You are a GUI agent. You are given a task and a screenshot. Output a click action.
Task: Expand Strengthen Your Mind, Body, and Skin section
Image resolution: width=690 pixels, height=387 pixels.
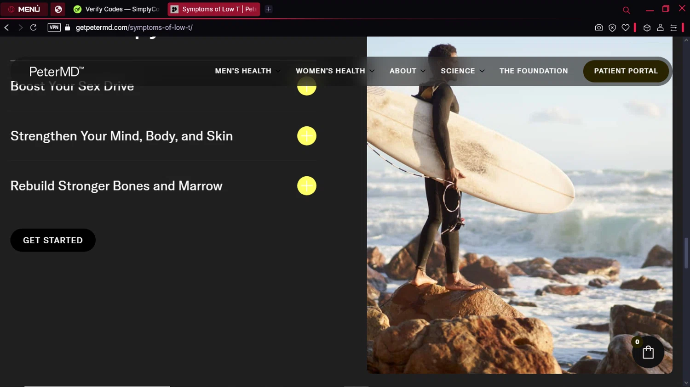tap(307, 136)
